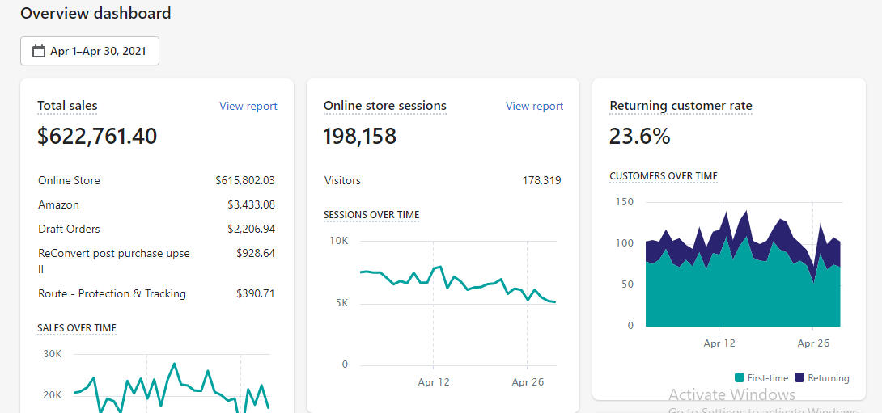
Task: Open View report for Total sales
Action: tap(248, 106)
